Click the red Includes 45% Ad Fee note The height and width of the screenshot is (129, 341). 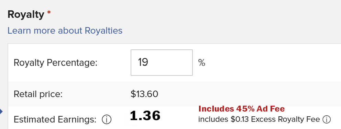[x=242, y=109]
